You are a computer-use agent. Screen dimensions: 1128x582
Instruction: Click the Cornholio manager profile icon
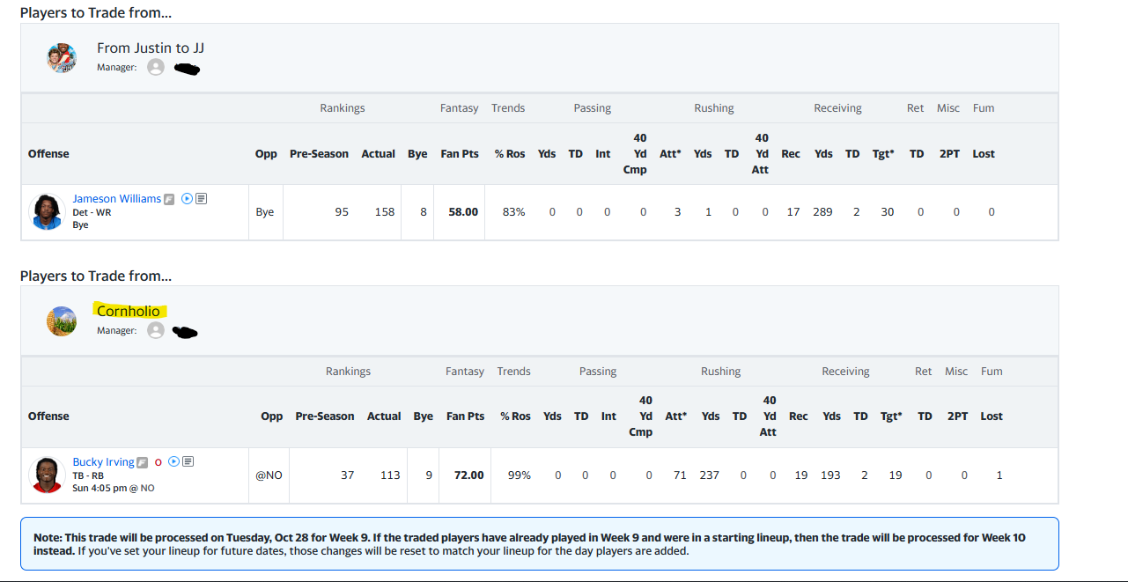click(156, 330)
